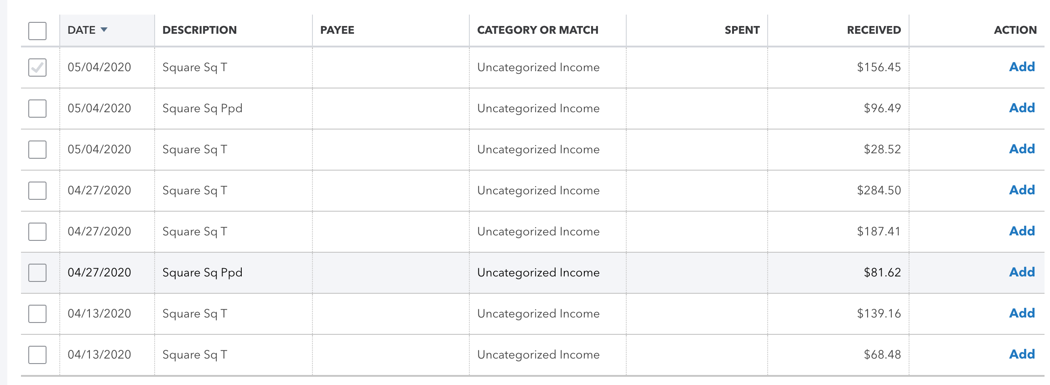Click the DESCRIPTION column header
This screenshot has height=385, width=1050.
[x=200, y=30]
